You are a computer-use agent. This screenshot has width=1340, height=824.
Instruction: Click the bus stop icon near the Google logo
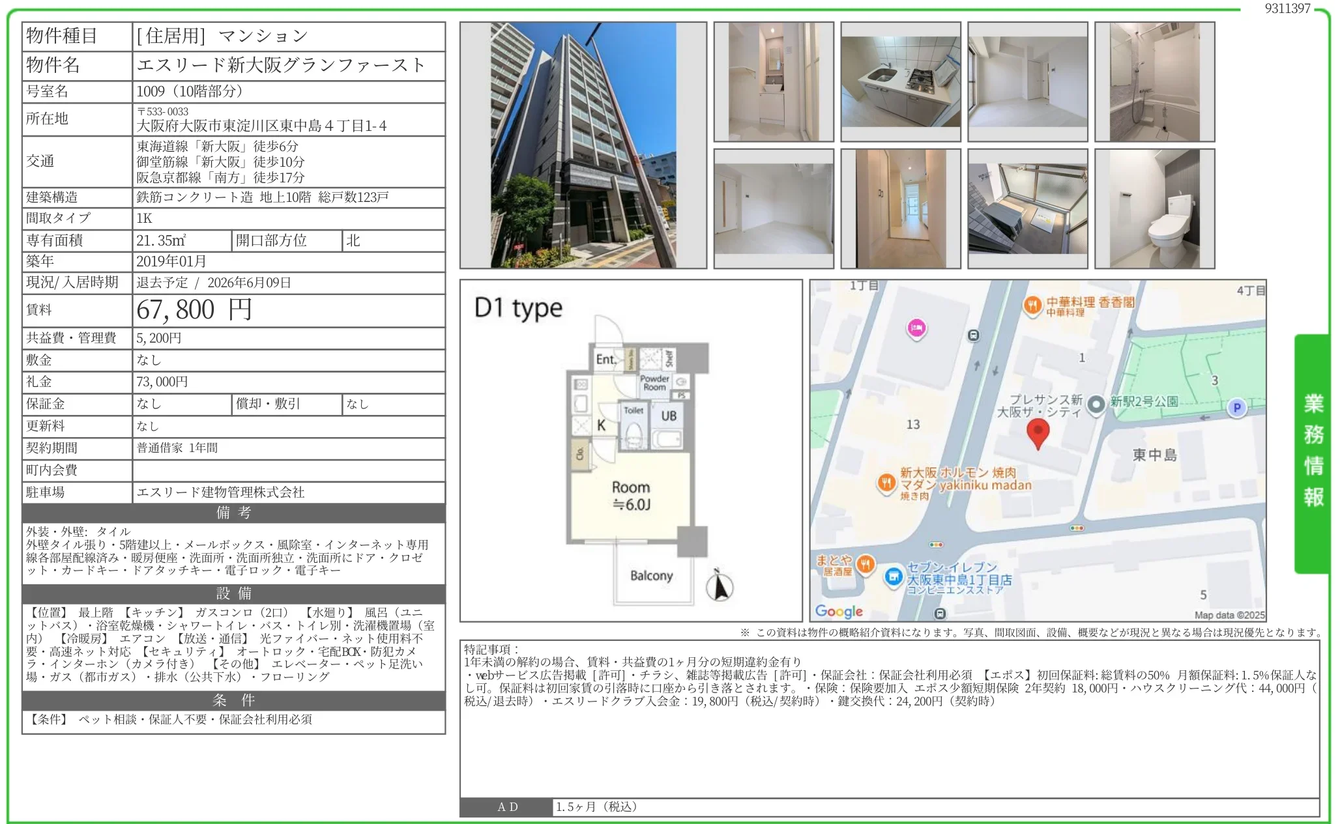939,612
